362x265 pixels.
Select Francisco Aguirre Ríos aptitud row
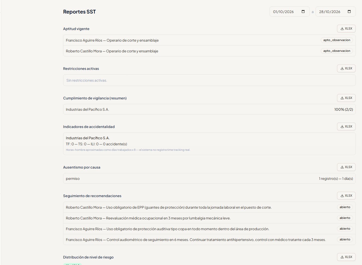click(x=209, y=40)
